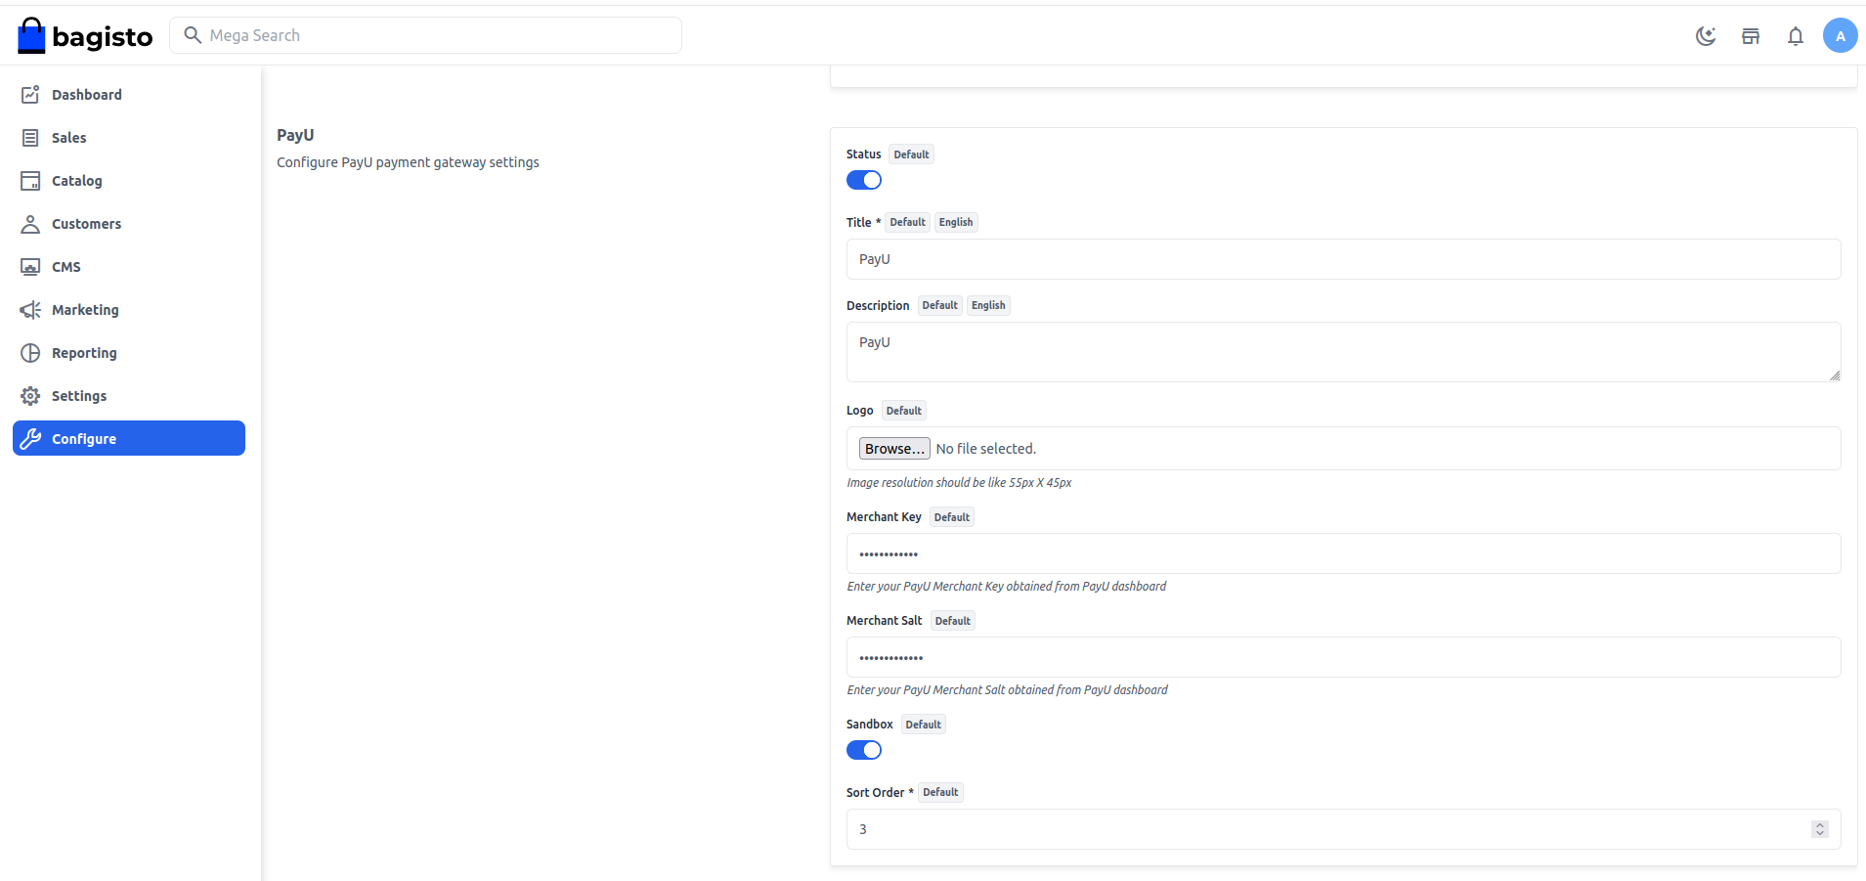This screenshot has width=1866, height=881.
Task: Click the Marketing megaphone icon
Action: tap(30, 310)
